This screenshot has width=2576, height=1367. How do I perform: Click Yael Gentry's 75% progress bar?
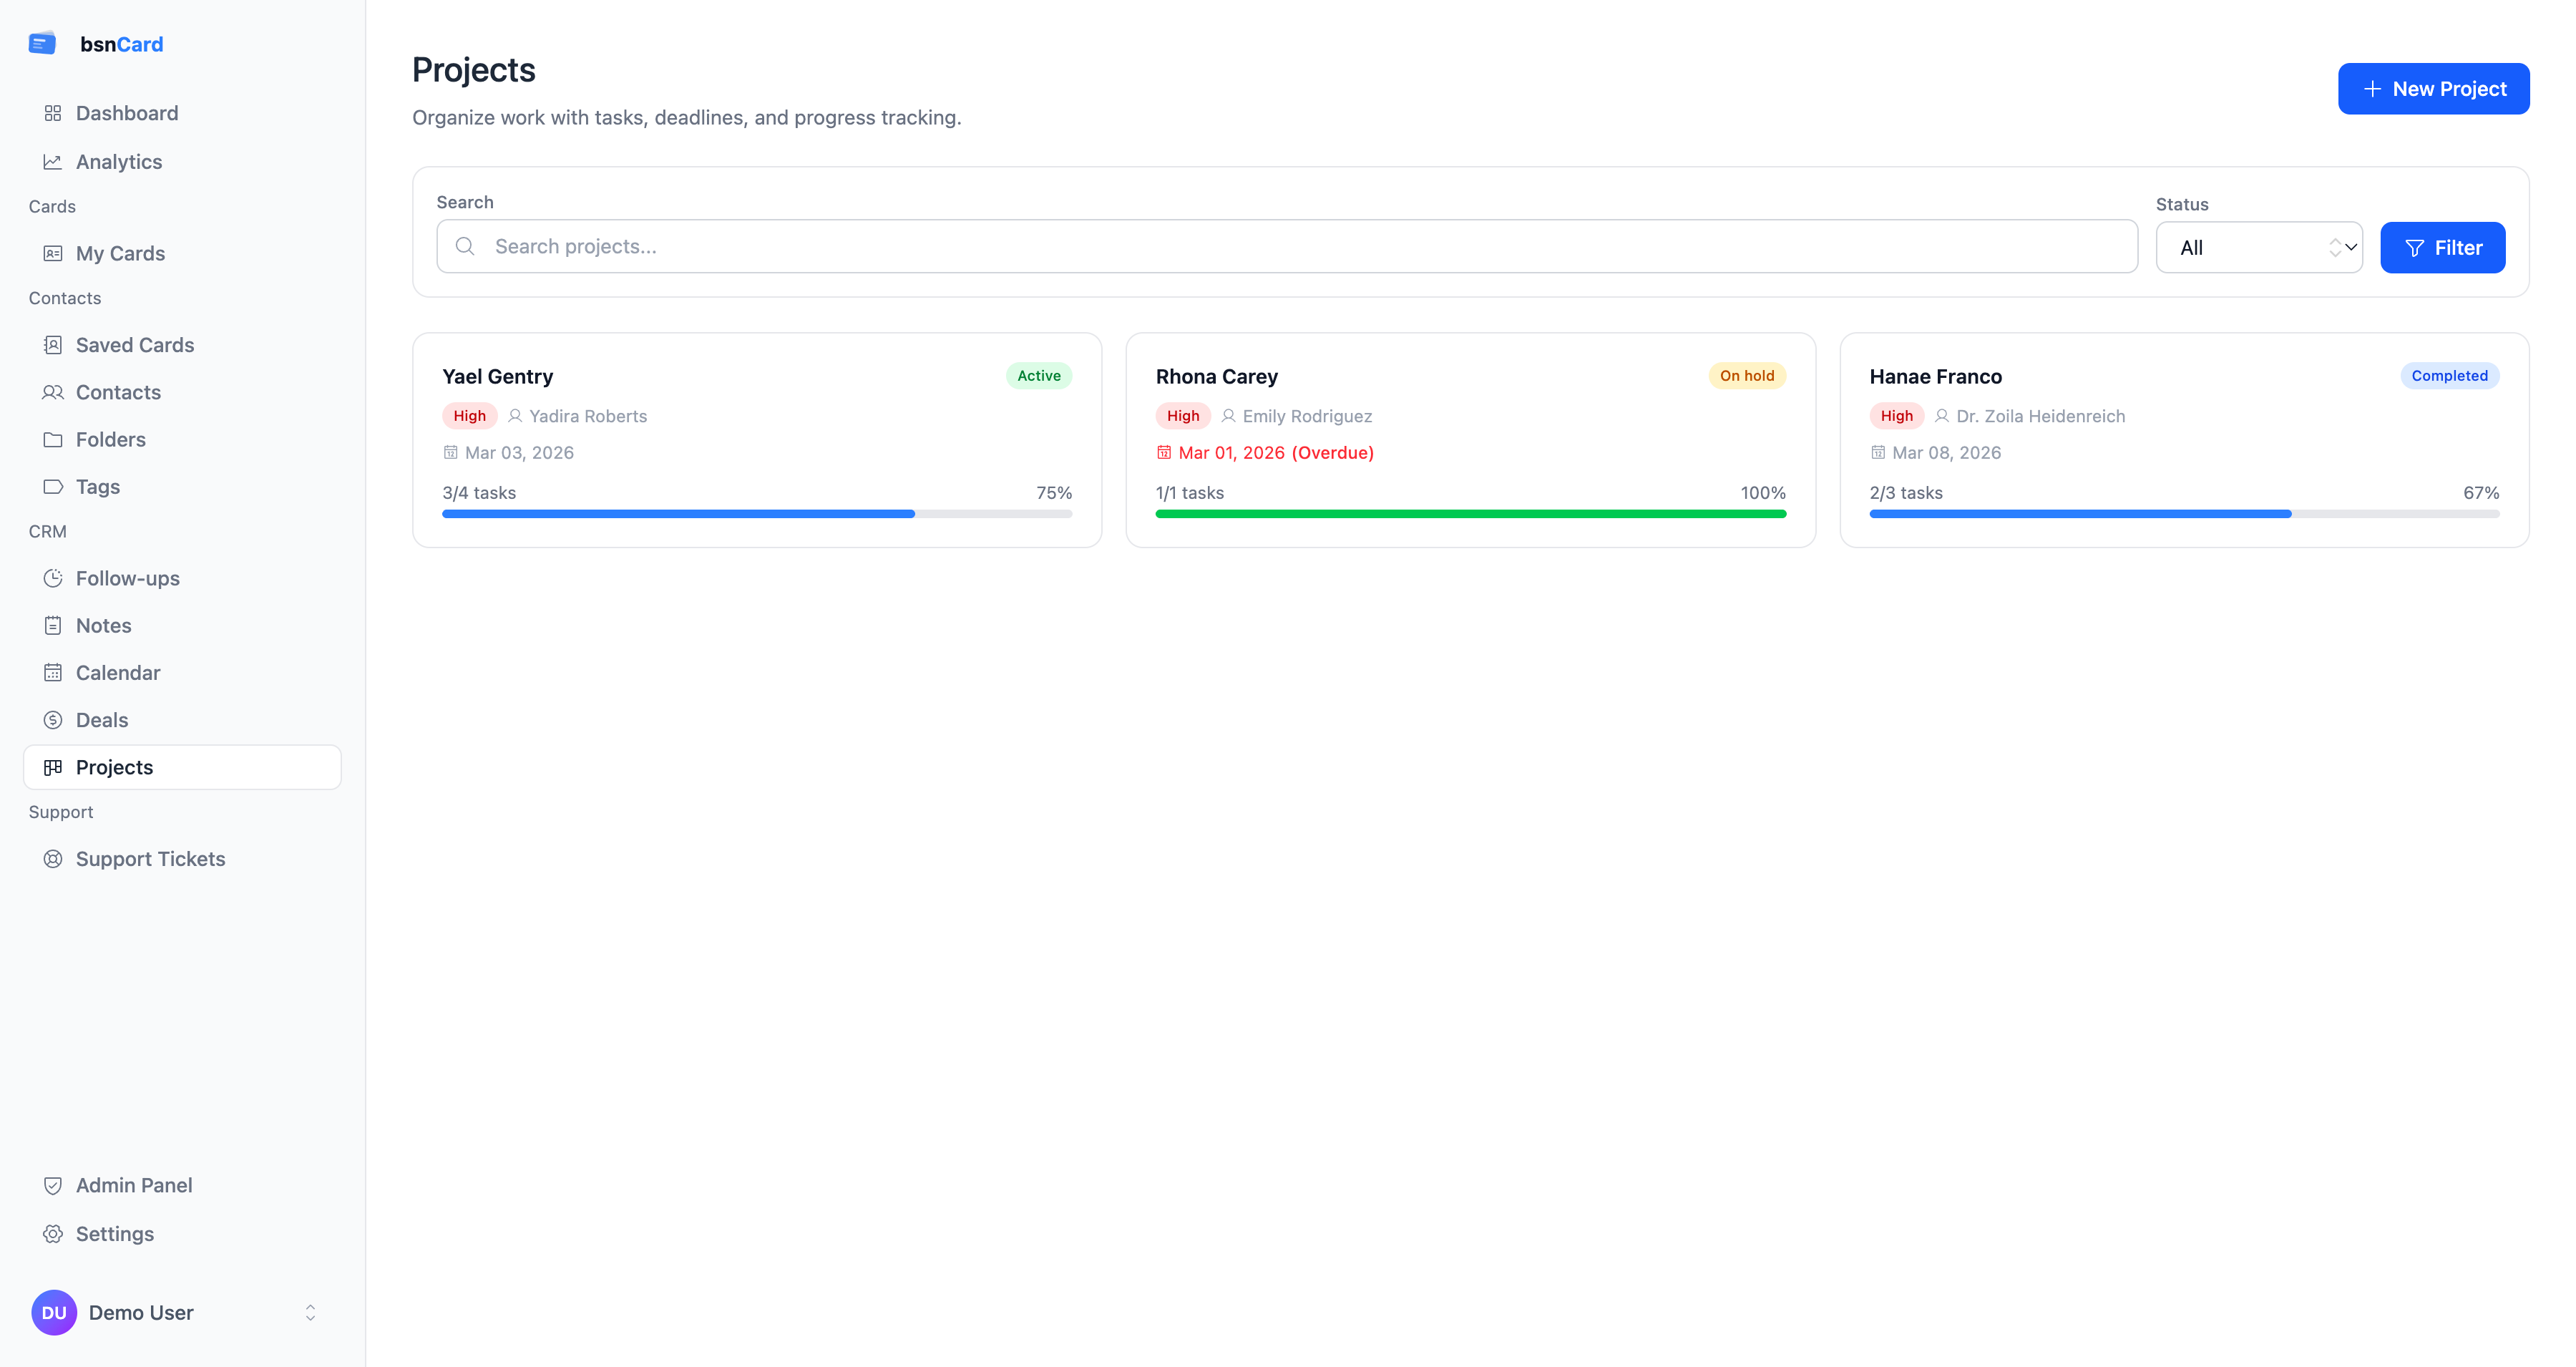coord(756,514)
